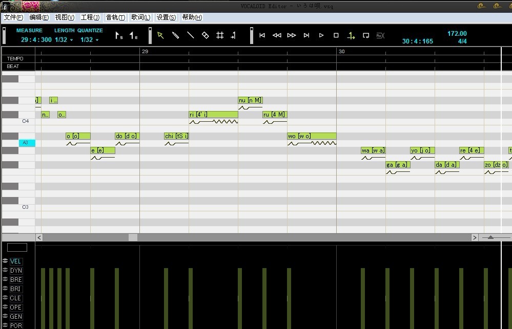Viewport: 512px width, 329px height.
Task: Toggle the VEL parameter eye icon
Action: pos(5,261)
